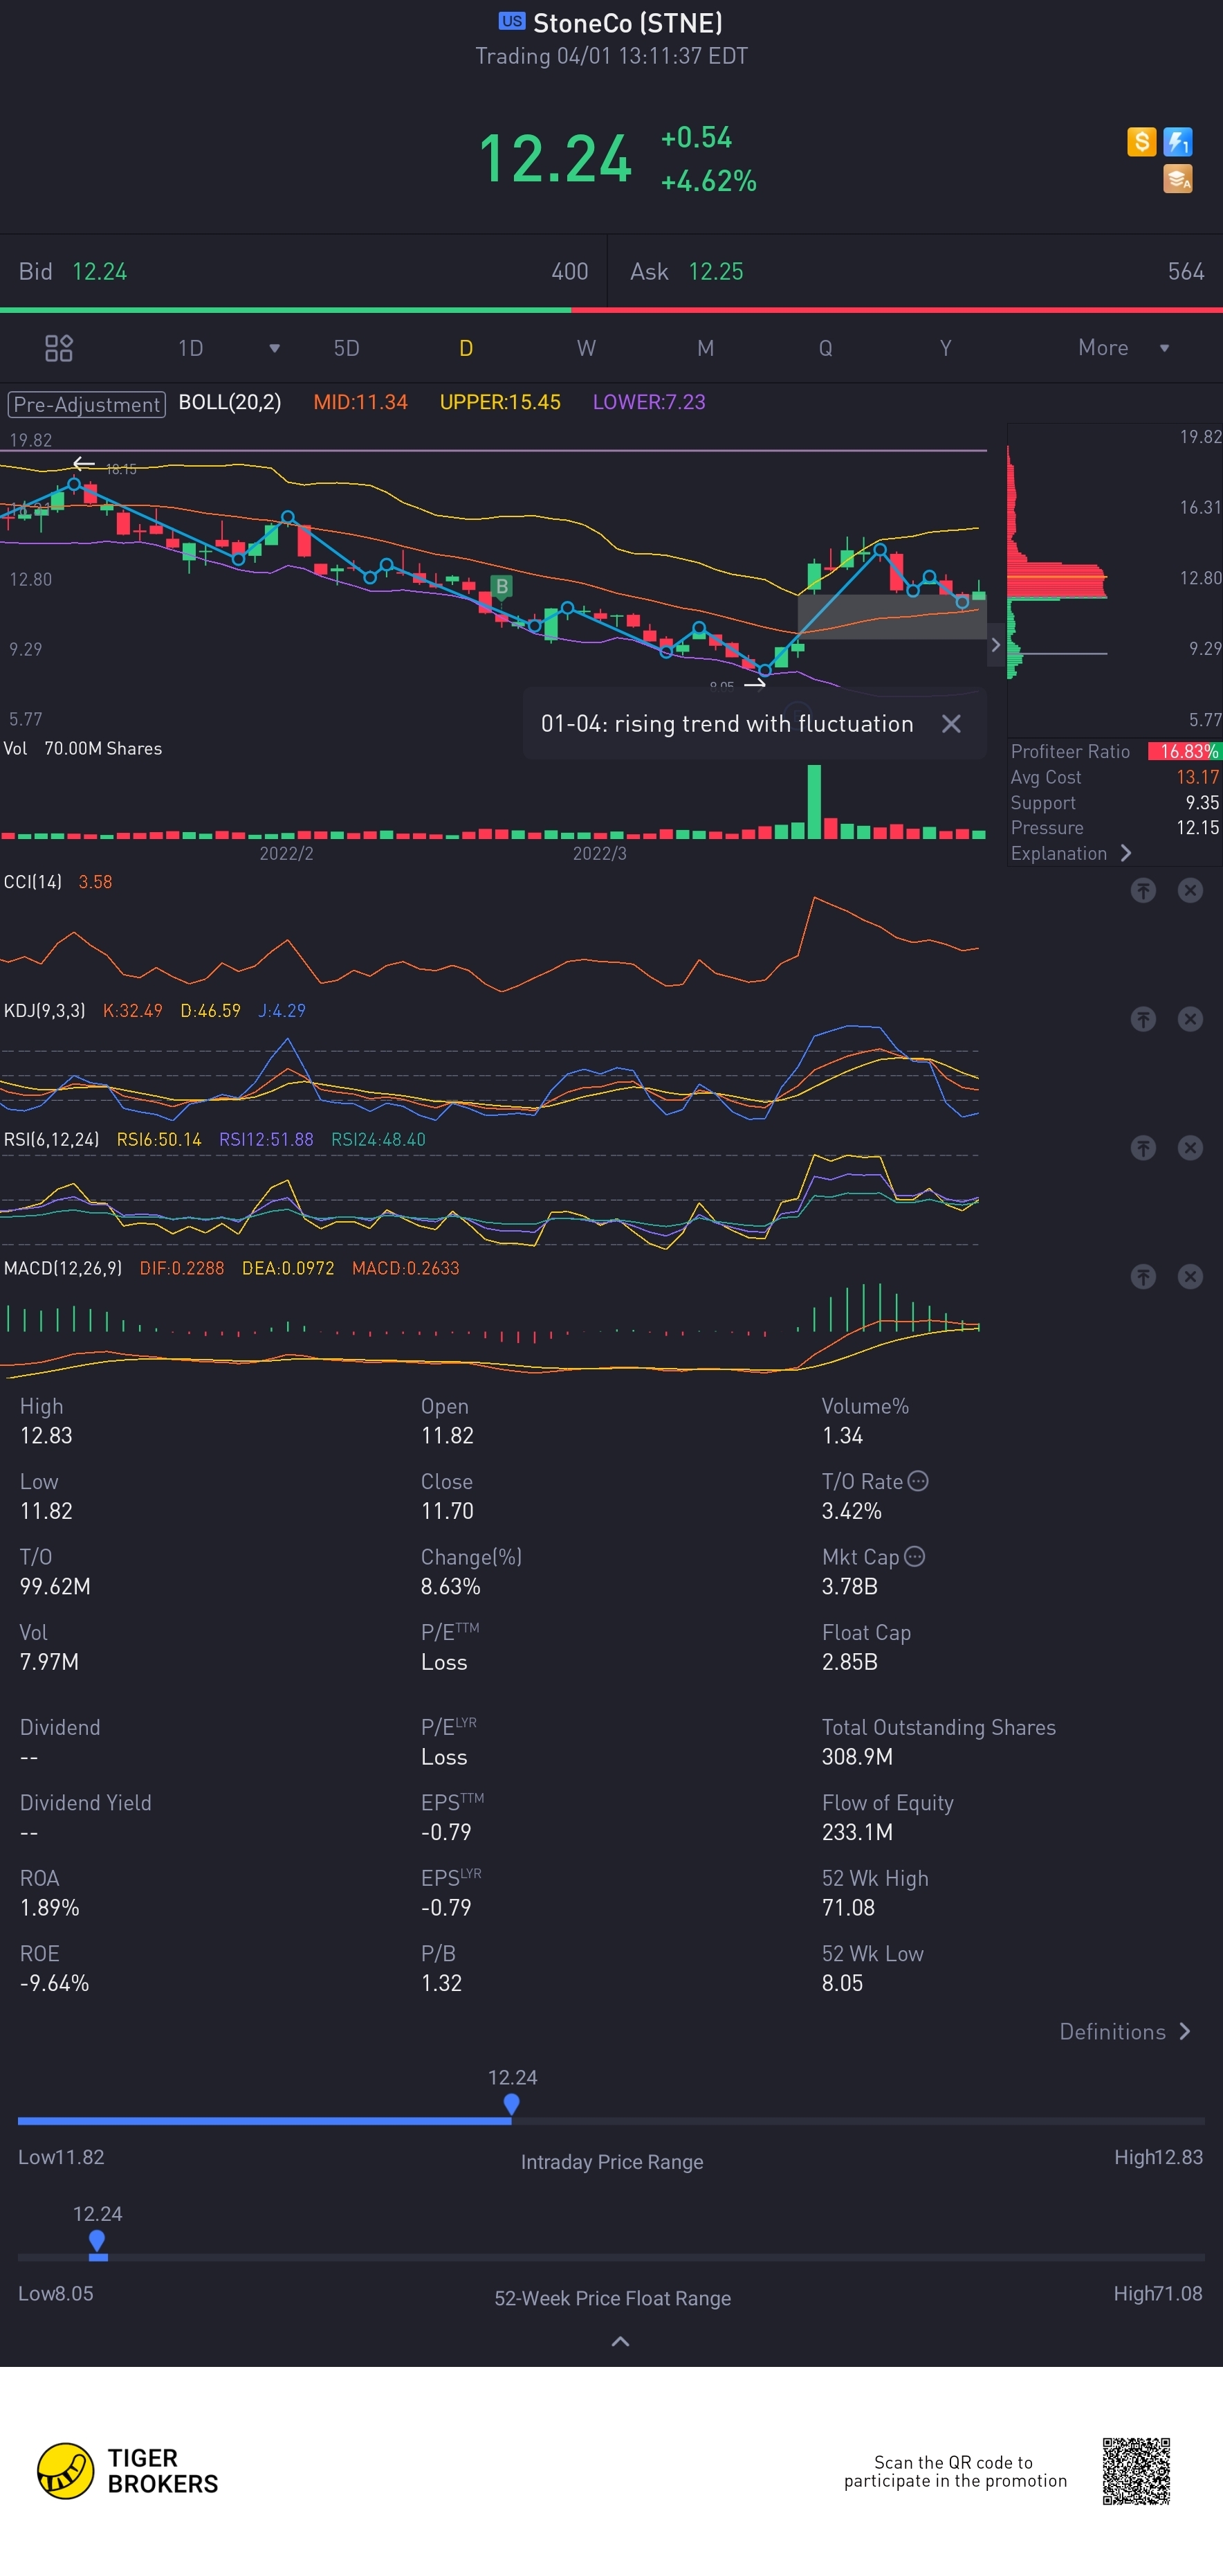1223x2576 pixels.
Task: Dismiss the rising trend notification
Action: coord(951,724)
